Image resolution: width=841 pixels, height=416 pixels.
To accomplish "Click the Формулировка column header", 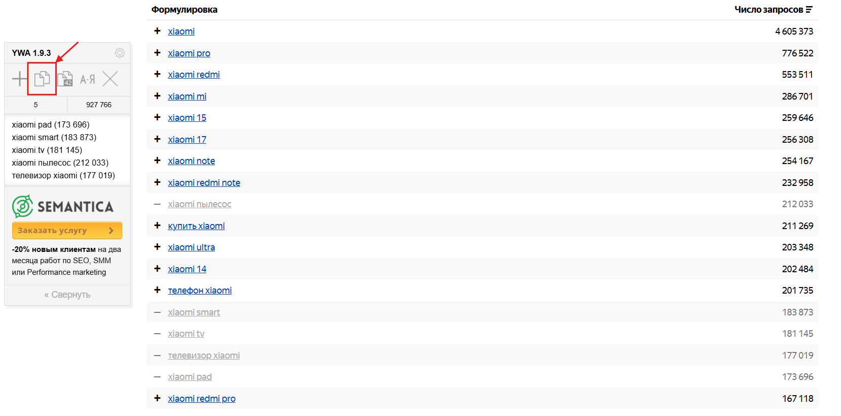I will (x=184, y=10).
